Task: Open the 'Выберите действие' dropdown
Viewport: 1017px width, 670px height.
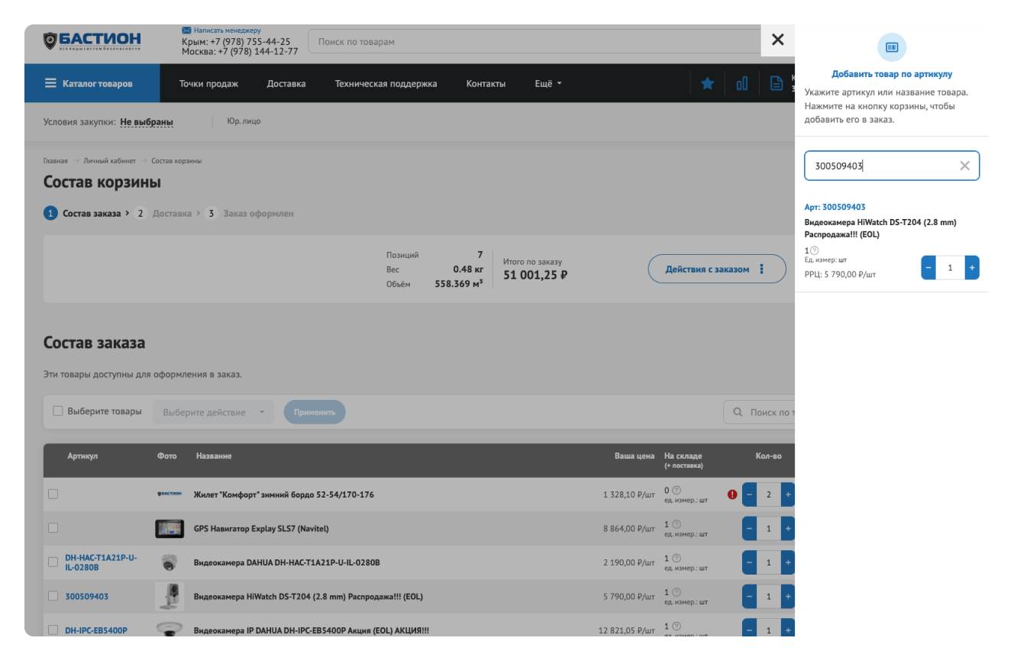Action: coord(213,412)
